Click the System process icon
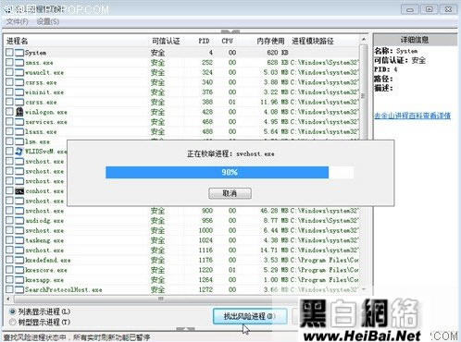The image size is (461, 342). (x=19, y=53)
